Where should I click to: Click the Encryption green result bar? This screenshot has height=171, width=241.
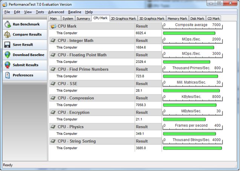pos(184,119)
